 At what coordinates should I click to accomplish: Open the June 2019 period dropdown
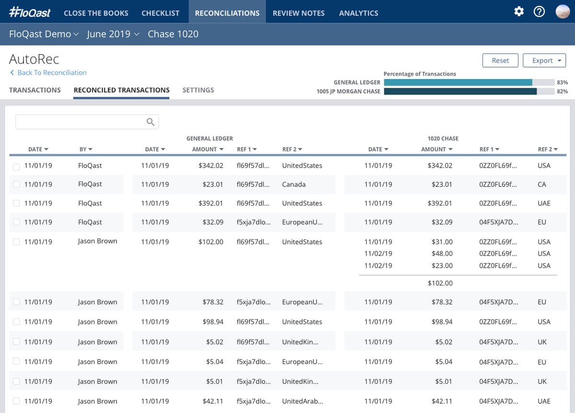click(x=113, y=34)
